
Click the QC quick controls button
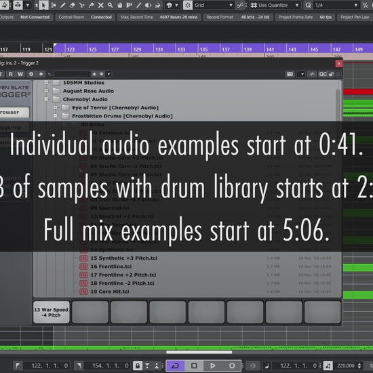(x=323, y=74)
